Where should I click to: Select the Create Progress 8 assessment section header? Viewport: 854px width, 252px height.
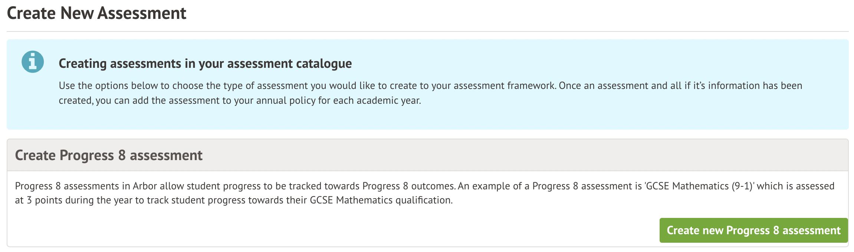pos(109,155)
